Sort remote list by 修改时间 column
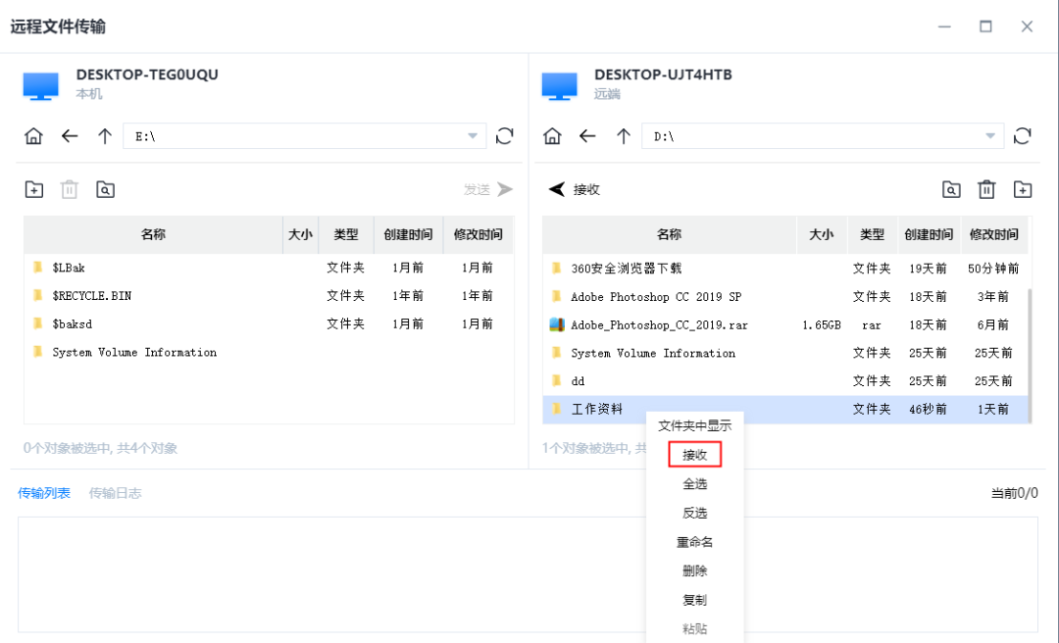The image size is (1059, 643). coord(993,234)
